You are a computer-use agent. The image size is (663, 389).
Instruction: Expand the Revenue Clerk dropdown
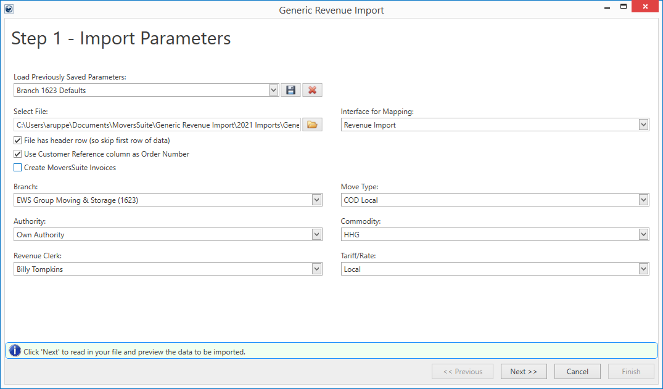click(x=316, y=269)
